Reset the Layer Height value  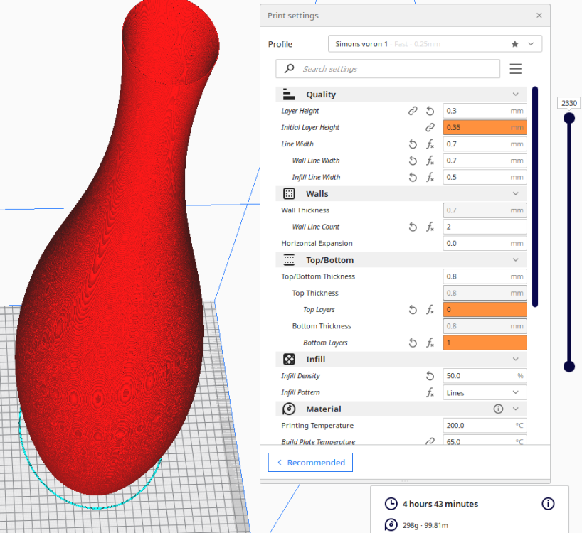(x=430, y=111)
